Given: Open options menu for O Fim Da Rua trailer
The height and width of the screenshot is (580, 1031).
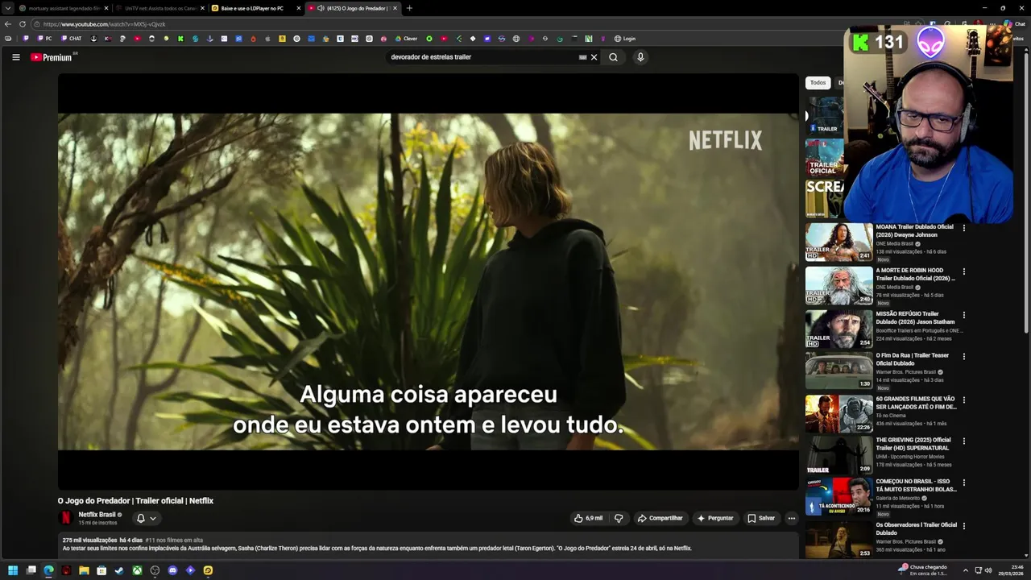Looking at the screenshot, I should click(963, 357).
